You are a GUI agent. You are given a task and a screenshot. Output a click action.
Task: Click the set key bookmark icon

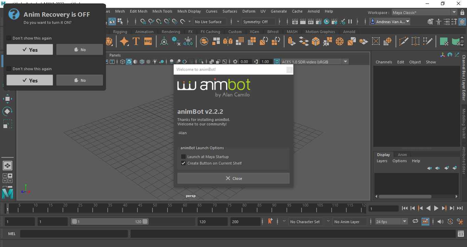click(270, 221)
